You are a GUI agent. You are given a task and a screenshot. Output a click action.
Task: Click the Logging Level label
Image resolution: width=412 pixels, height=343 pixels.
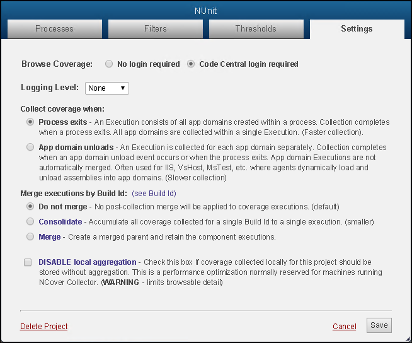[50, 88]
